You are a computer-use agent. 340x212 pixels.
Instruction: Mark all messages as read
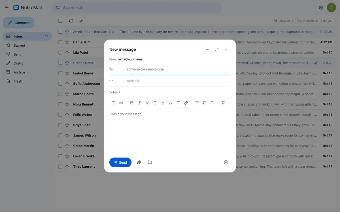pyautogui.click(x=81, y=21)
